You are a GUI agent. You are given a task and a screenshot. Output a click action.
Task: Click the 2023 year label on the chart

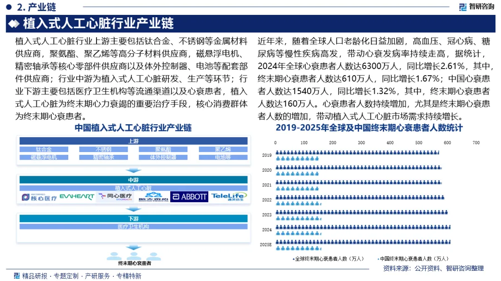click(x=267, y=215)
